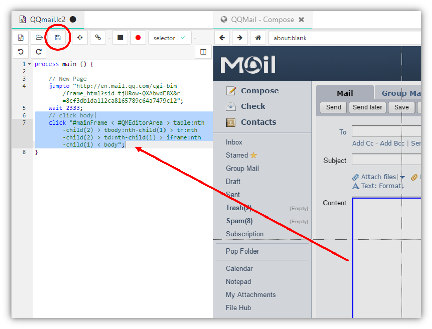Open the Group Mail folder

click(242, 168)
